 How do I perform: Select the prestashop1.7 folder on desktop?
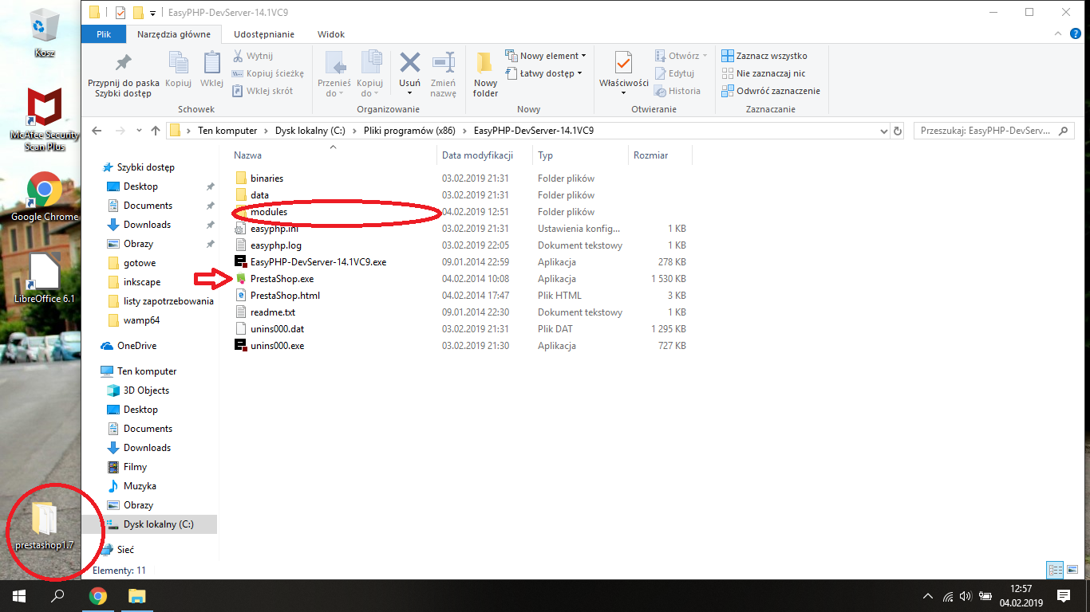pyautogui.click(x=45, y=526)
